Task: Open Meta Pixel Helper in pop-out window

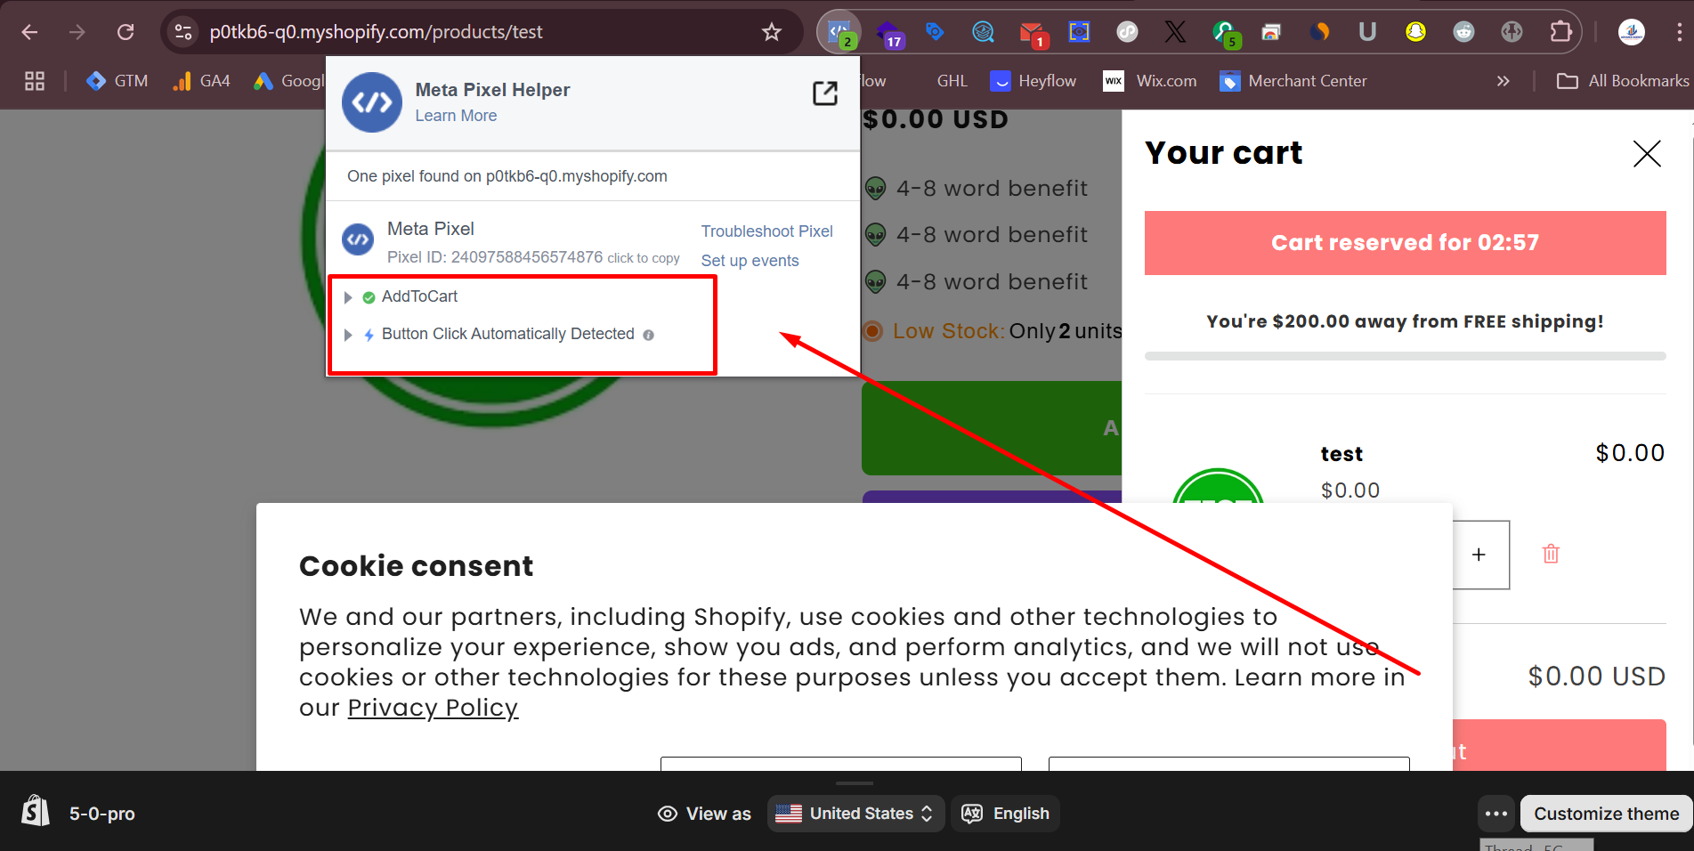Action: click(x=824, y=93)
